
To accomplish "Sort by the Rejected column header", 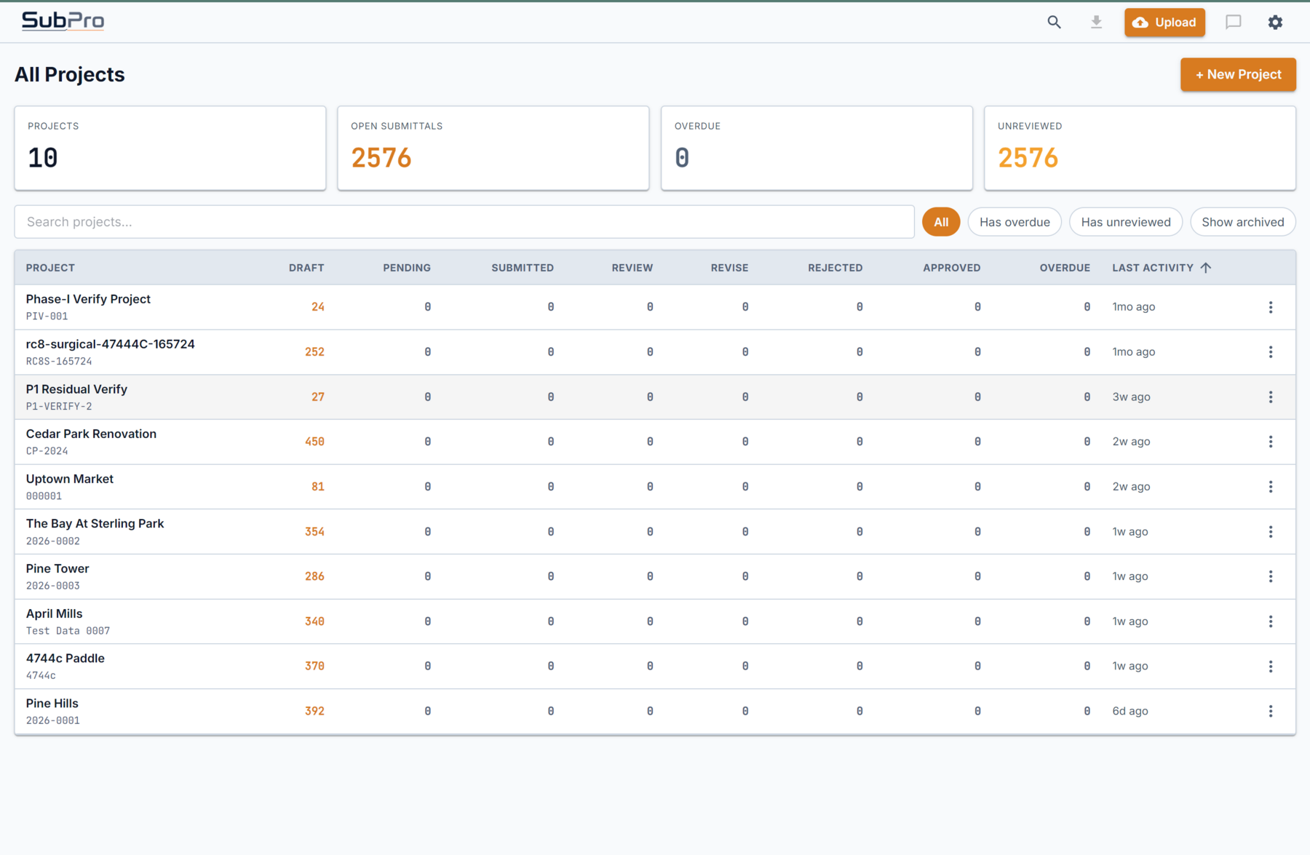I will (835, 268).
